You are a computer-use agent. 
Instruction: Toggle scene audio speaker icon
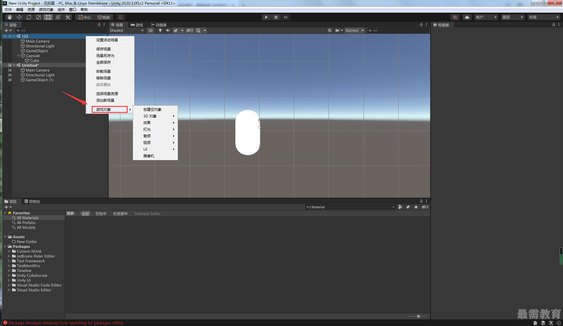click(x=168, y=30)
